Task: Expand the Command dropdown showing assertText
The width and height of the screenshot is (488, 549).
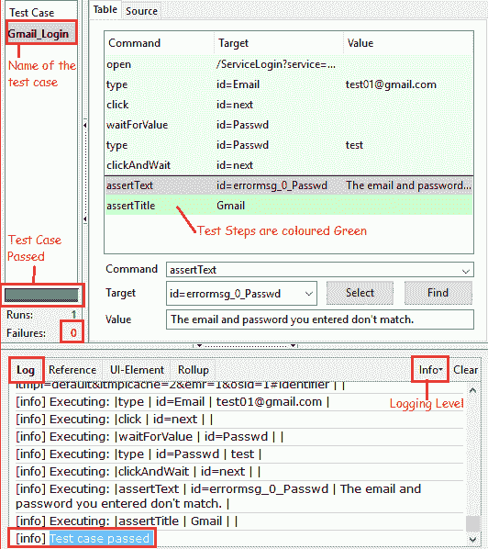Action: click(465, 271)
